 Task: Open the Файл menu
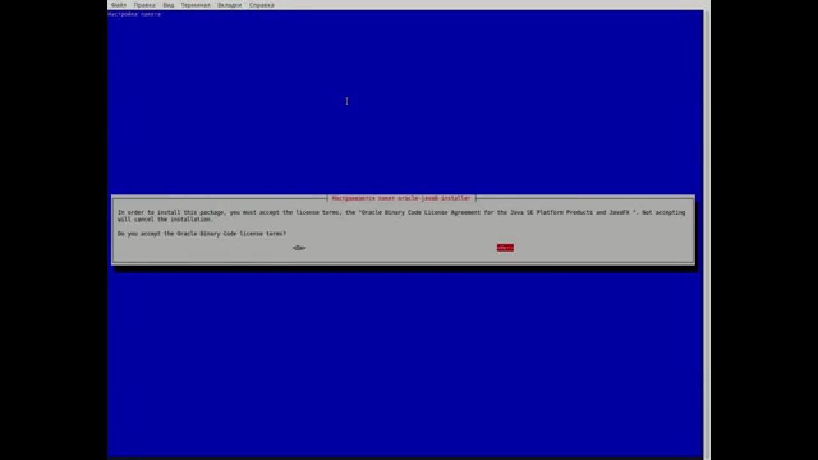[118, 4]
